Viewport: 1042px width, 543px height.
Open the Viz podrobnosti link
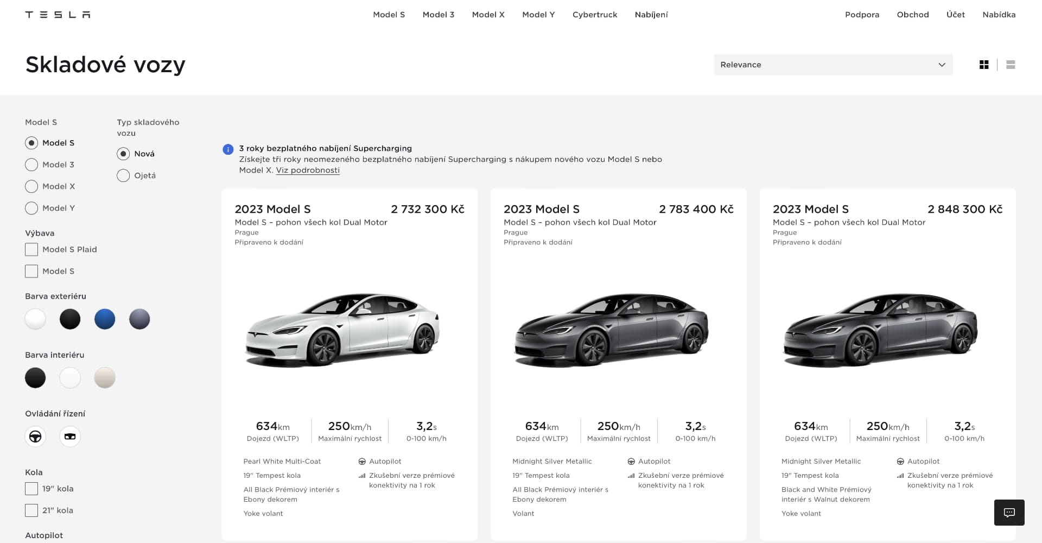tap(308, 170)
